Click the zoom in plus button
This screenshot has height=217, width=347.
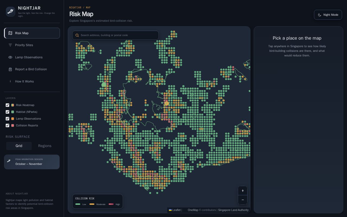(243, 191)
